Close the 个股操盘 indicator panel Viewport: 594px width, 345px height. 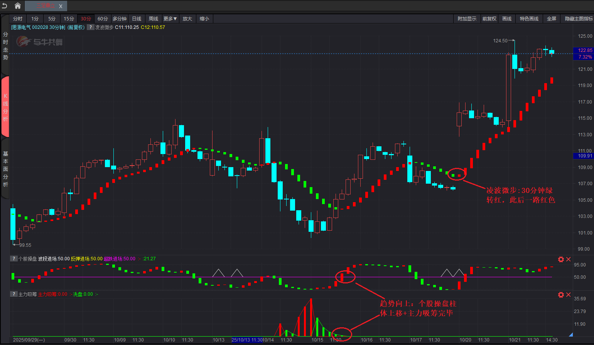click(x=568, y=259)
